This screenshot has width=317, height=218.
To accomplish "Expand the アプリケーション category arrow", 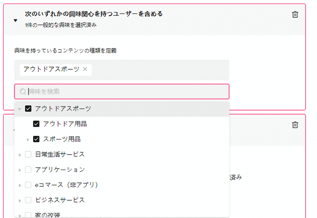I will point(20,170).
